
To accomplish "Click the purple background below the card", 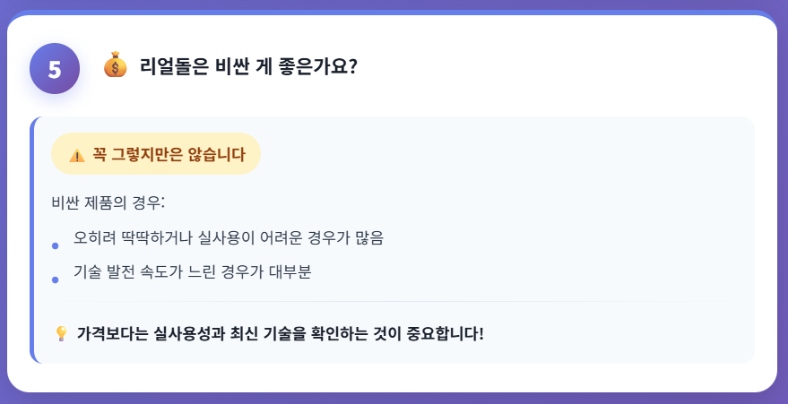I will click(x=394, y=398).
